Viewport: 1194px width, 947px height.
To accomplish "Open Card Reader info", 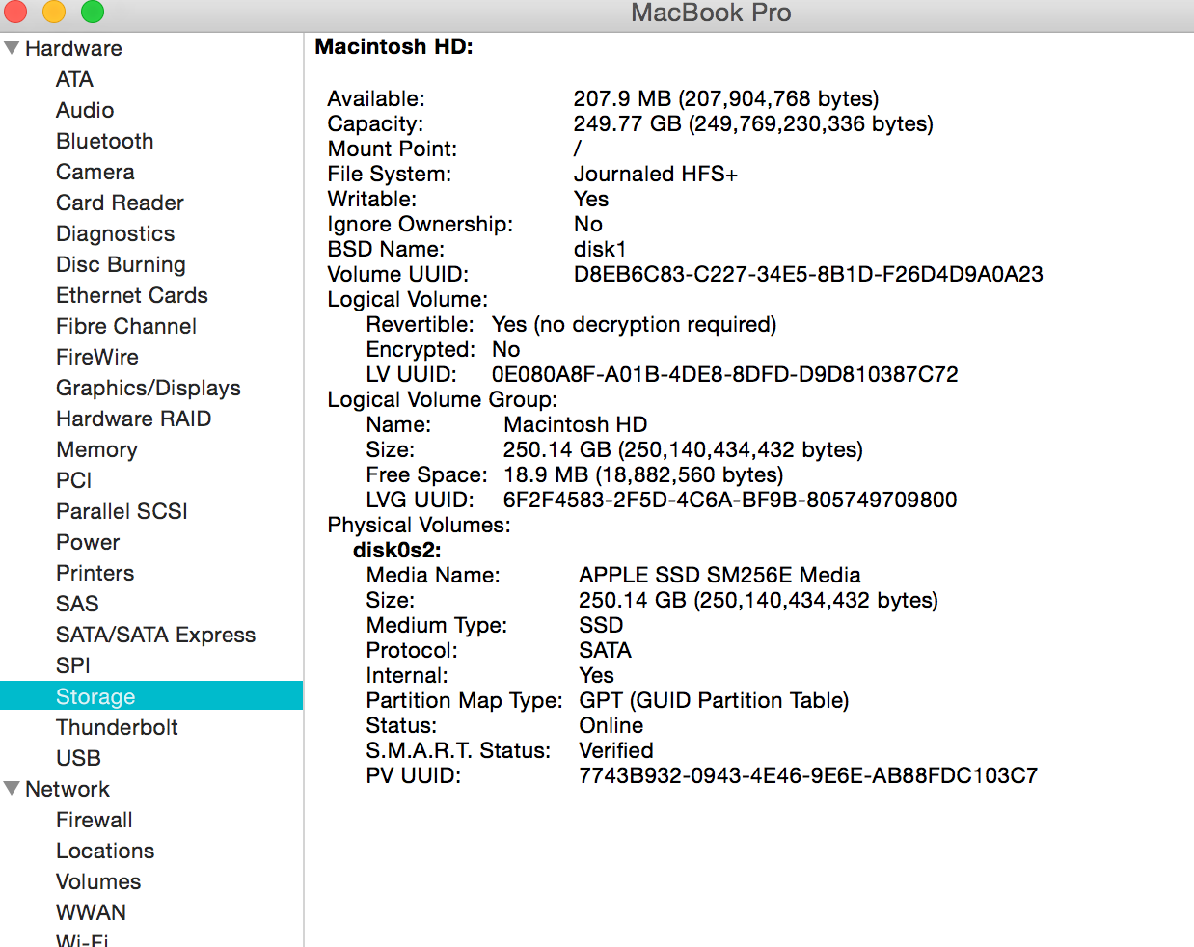I will (120, 203).
